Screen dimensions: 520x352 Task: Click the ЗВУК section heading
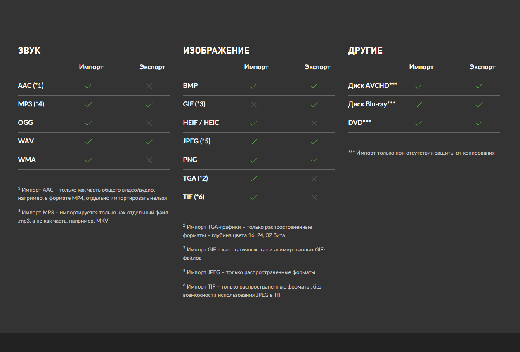click(29, 51)
